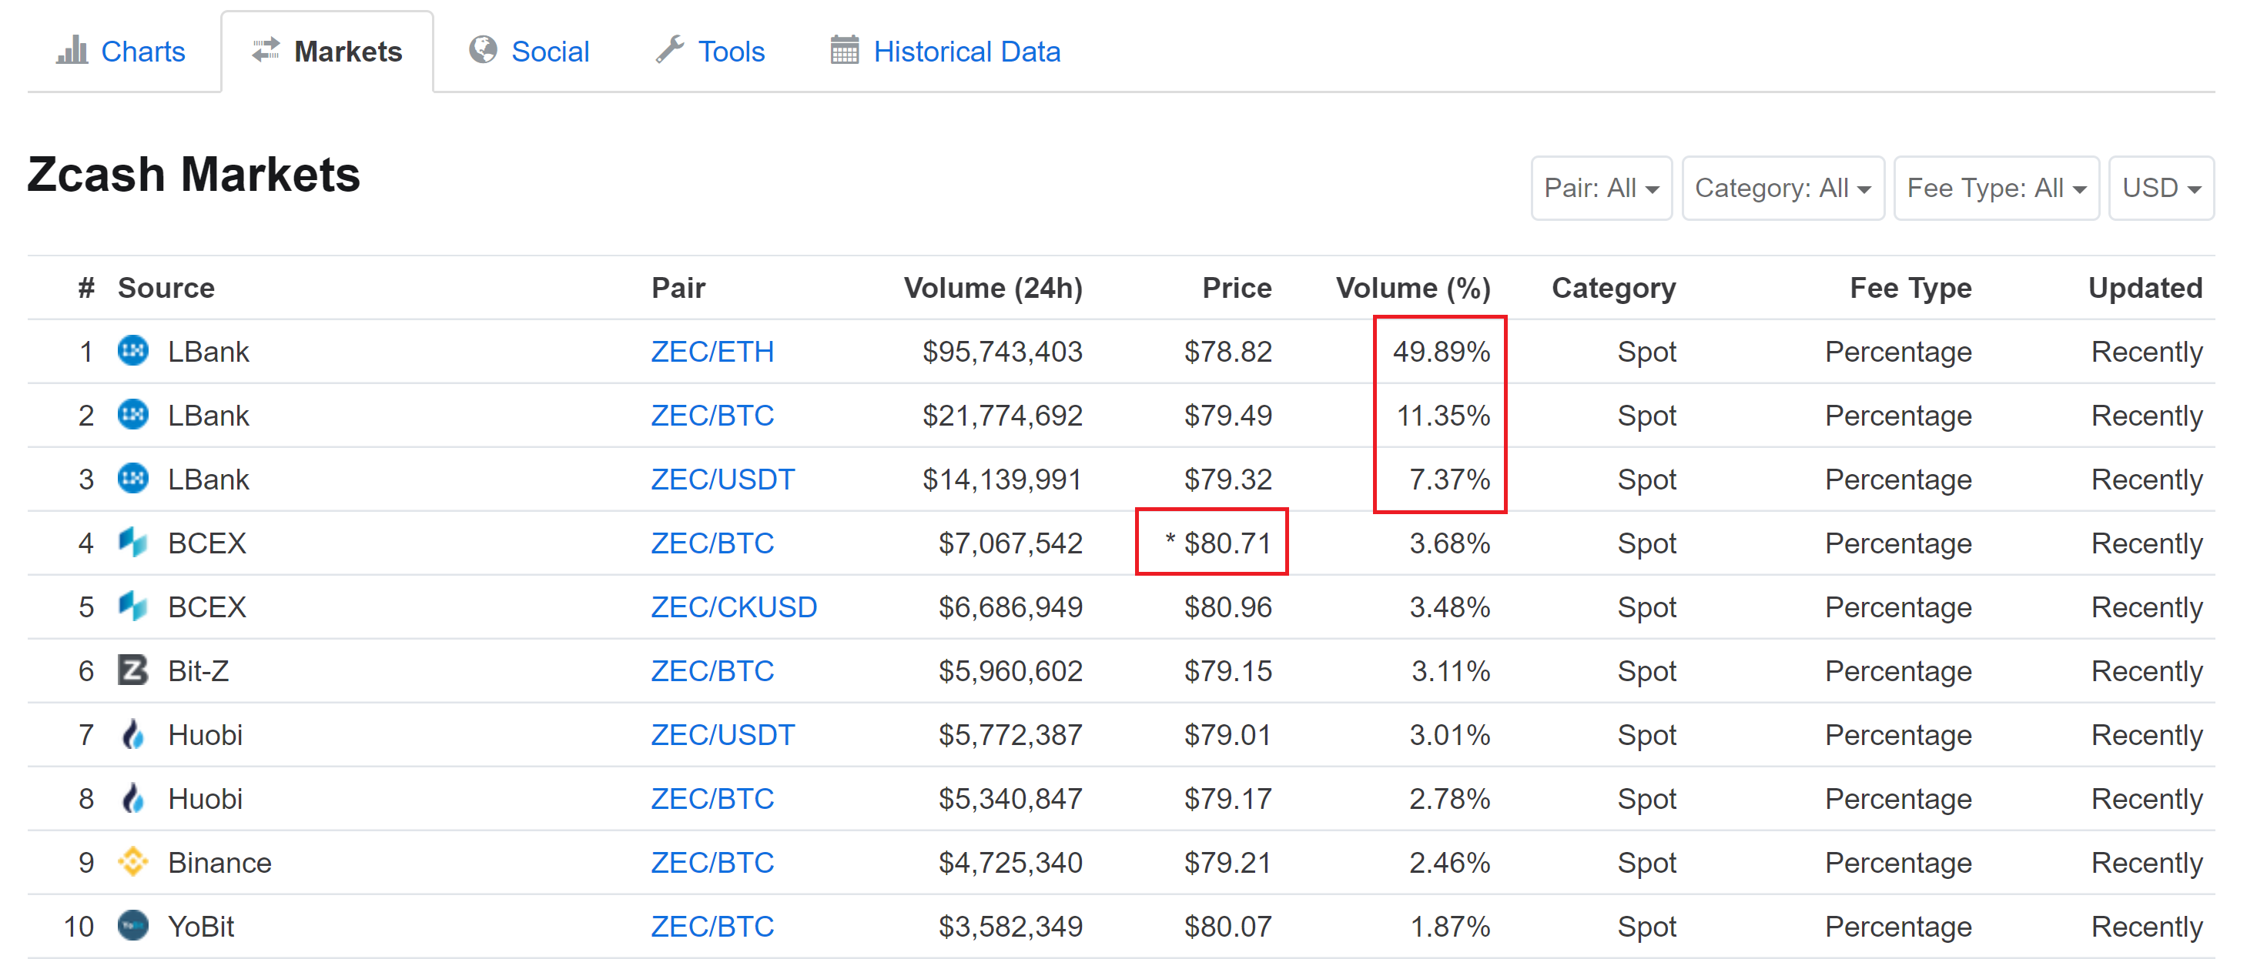Click the calendar icon next to Historical Data
2247x959 pixels.
tap(841, 51)
